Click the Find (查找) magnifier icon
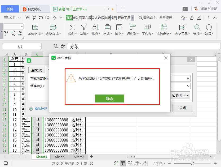The width and height of the screenshot is (221, 167). [x=197, y=27]
